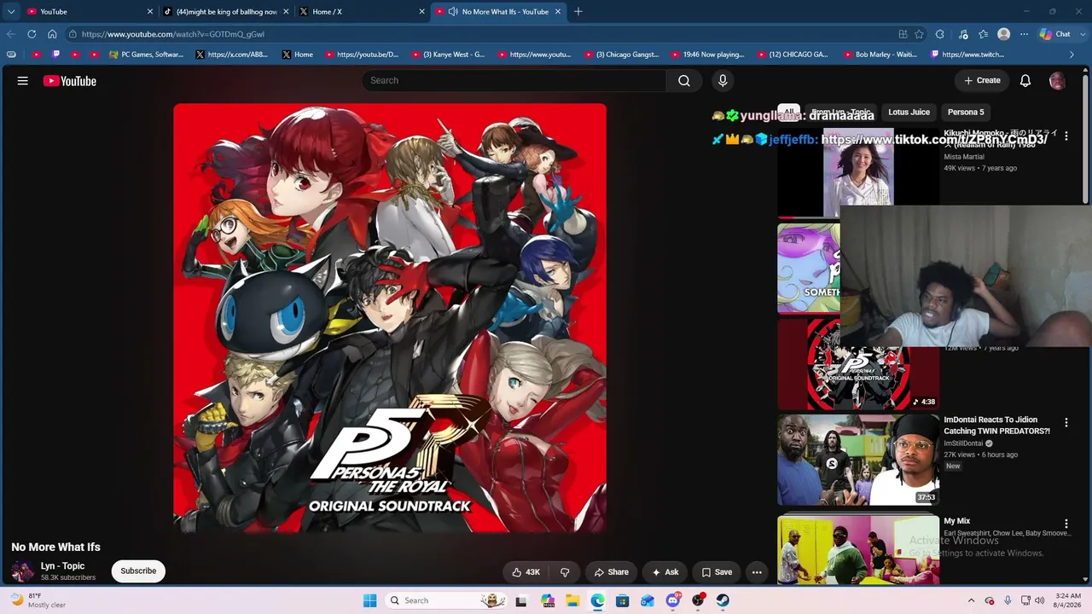1092x614 pixels.
Task: Open File Explorer from the taskbar
Action: tap(572, 600)
